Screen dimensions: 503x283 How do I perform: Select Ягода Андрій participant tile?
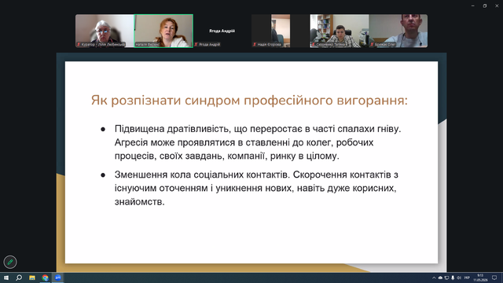click(x=222, y=31)
